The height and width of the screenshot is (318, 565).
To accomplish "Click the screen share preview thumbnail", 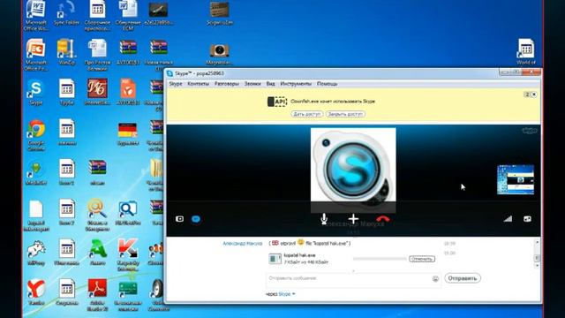I will (516, 179).
